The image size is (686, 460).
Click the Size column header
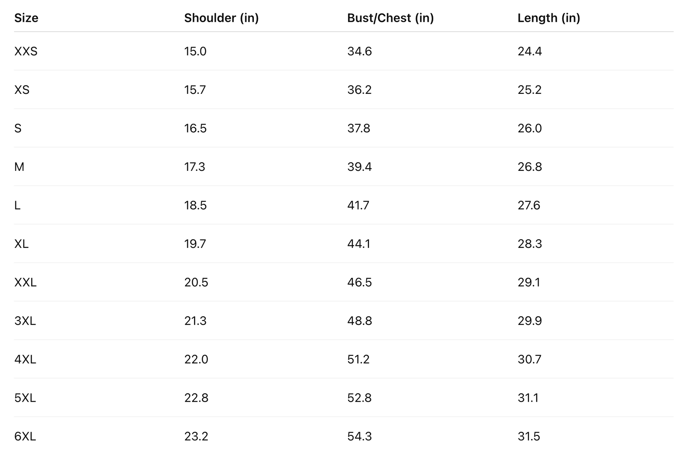coord(26,18)
